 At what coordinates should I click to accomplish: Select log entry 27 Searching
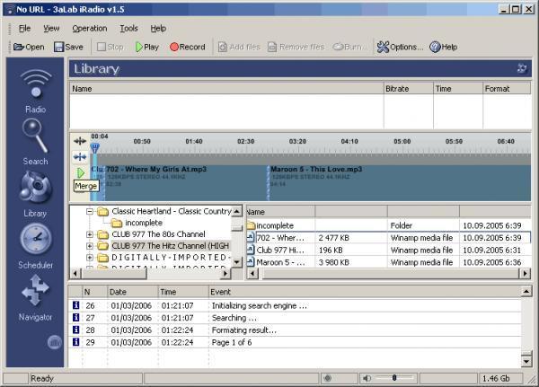click(295, 318)
